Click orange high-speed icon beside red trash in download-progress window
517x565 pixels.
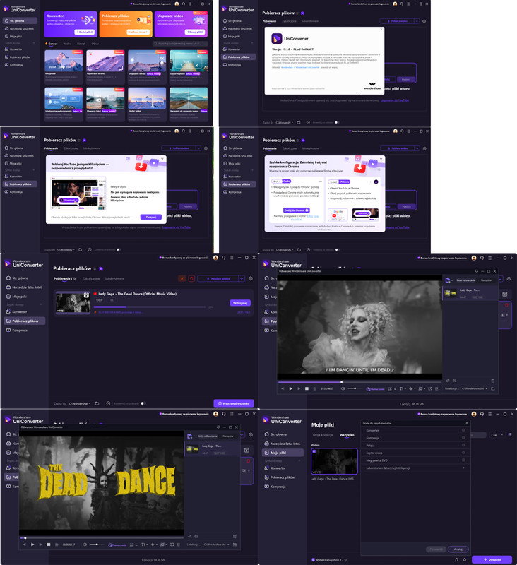pos(182,278)
